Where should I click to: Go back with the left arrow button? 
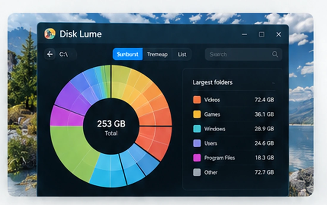50,54
